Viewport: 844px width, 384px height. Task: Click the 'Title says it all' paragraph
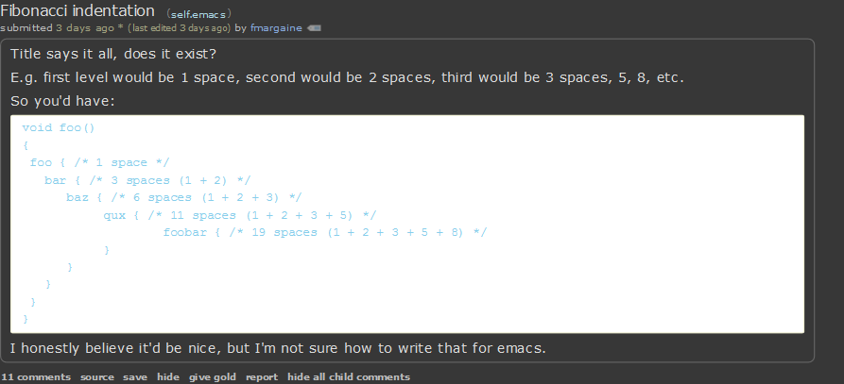click(113, 54)
